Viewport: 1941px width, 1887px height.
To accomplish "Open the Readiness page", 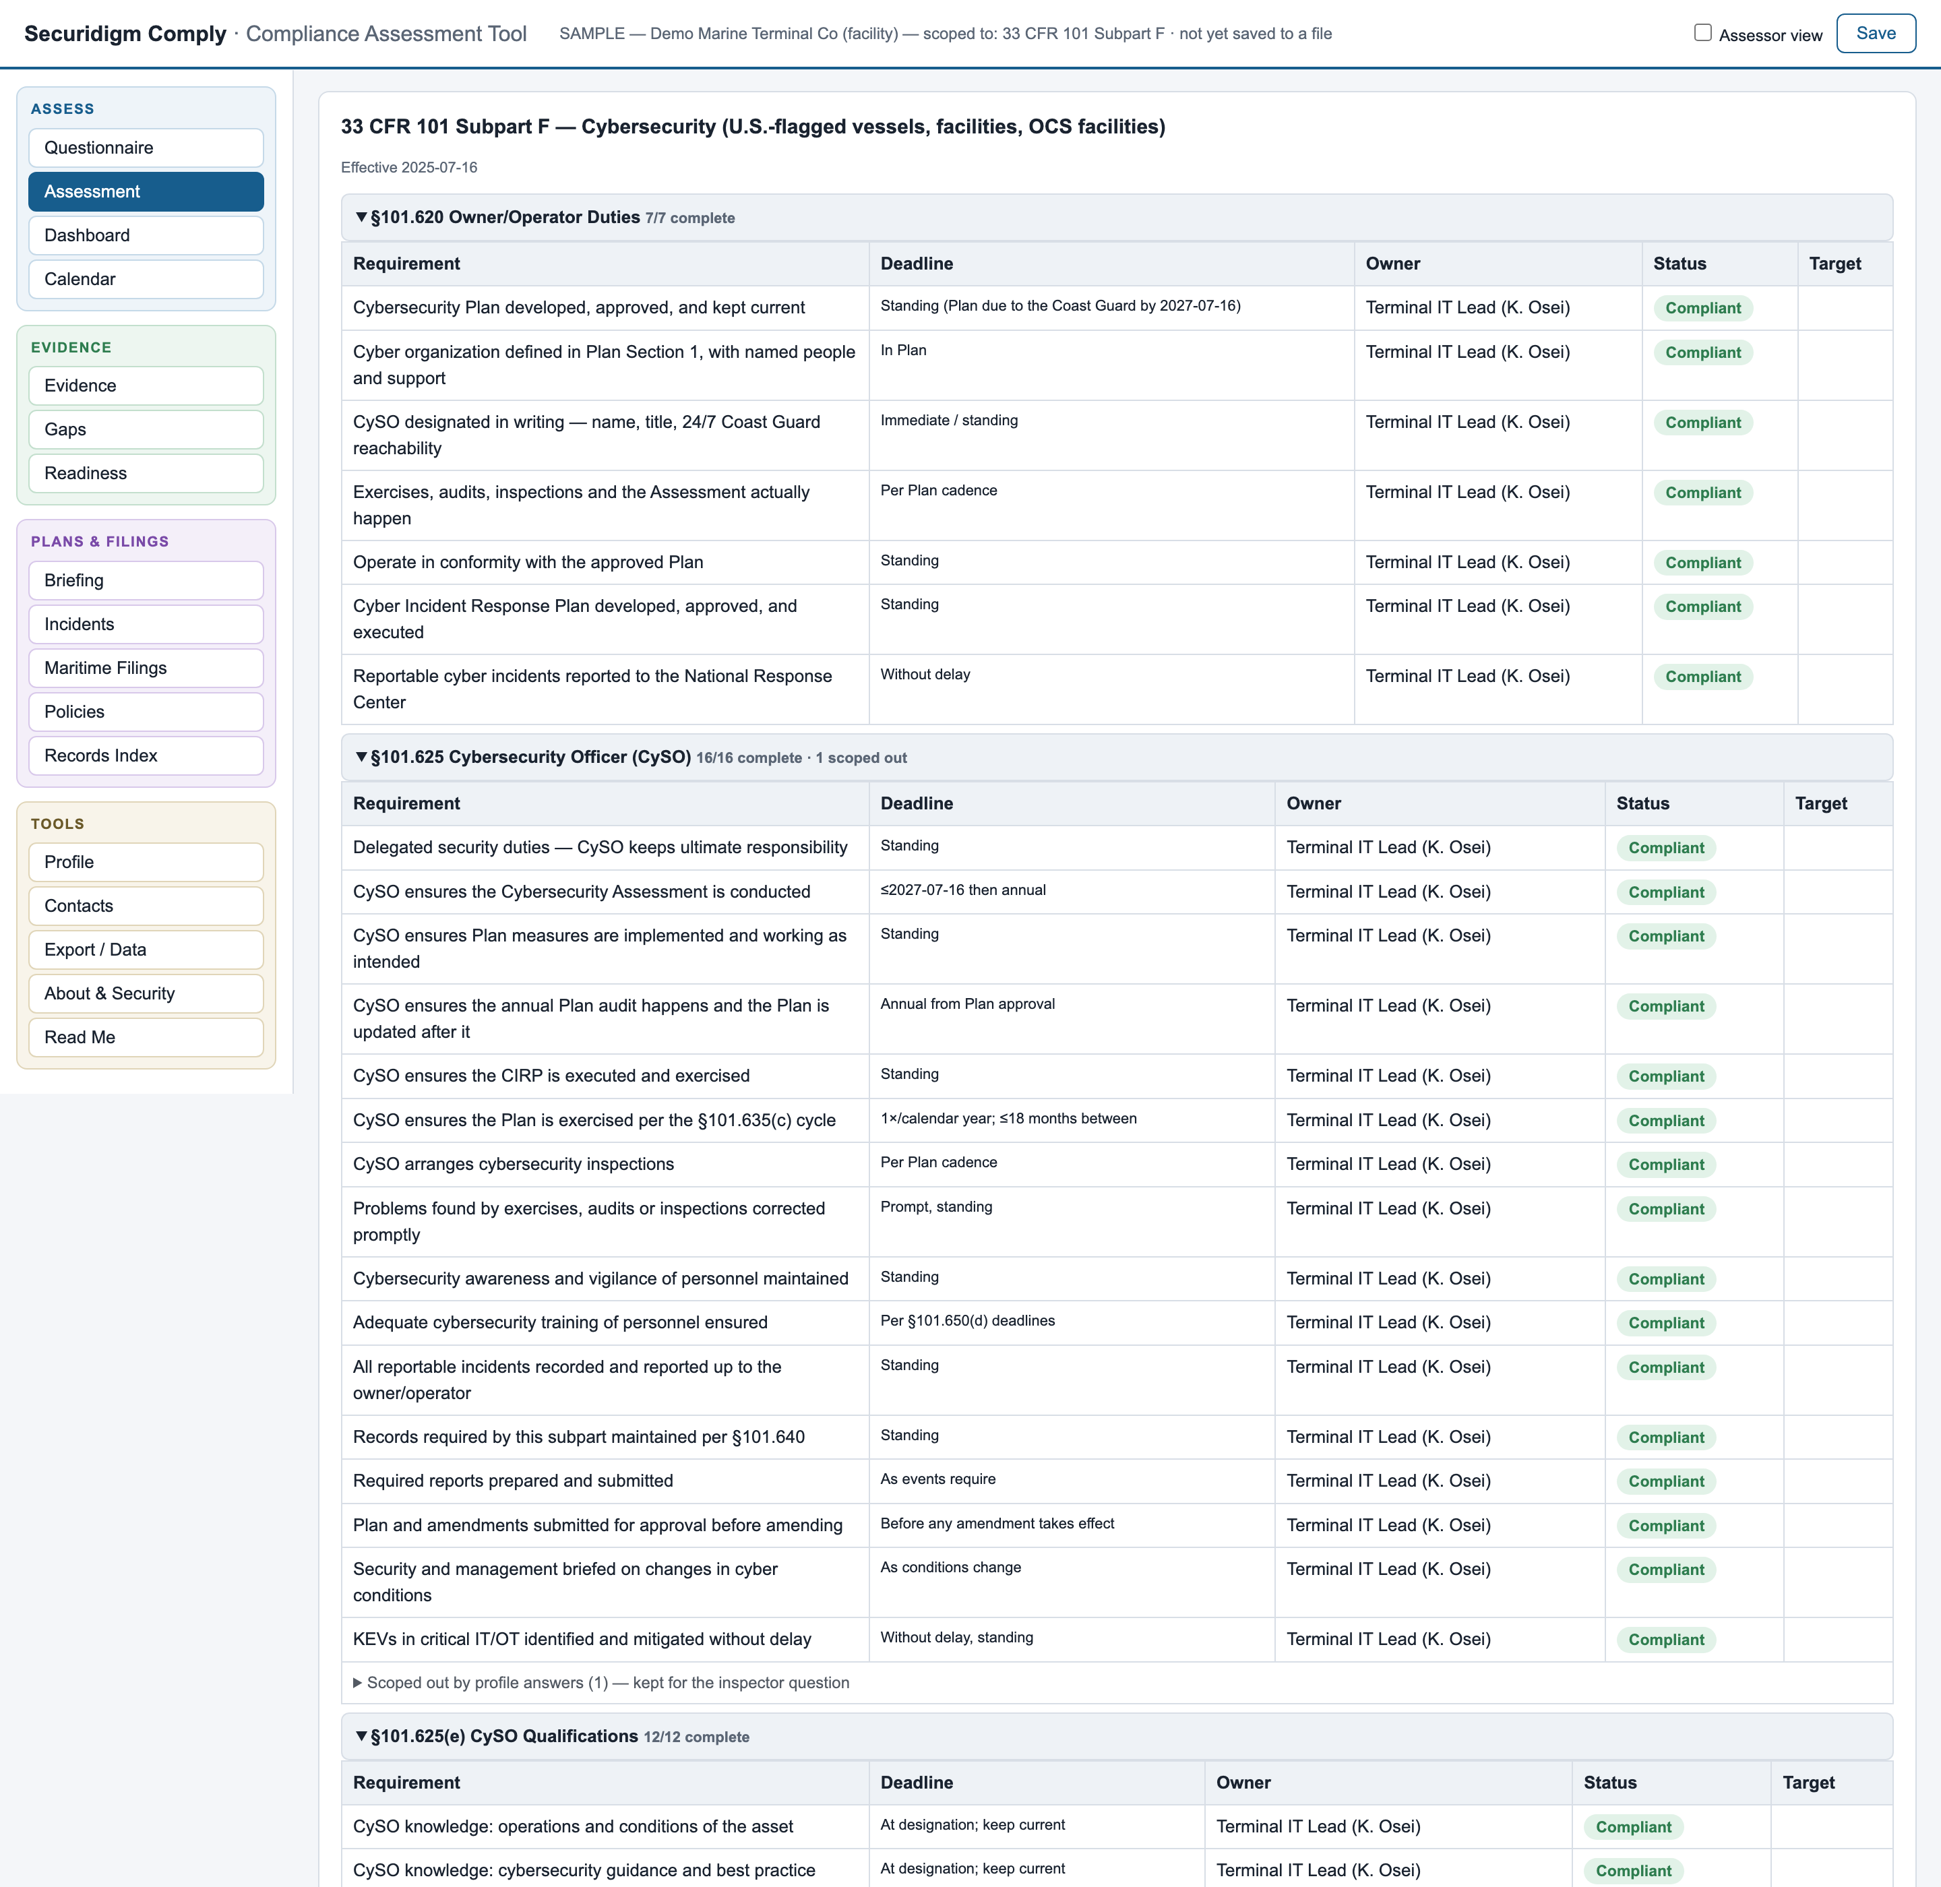I will (x=146, y=472).
